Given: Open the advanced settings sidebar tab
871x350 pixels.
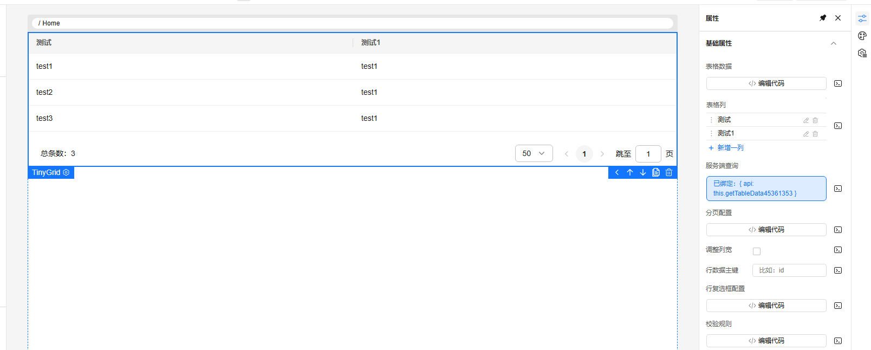Looking at the screenshot, I should (862, 53).
